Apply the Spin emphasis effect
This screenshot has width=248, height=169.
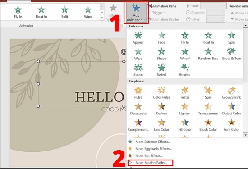pyautogui.click(x=208, y=93)
